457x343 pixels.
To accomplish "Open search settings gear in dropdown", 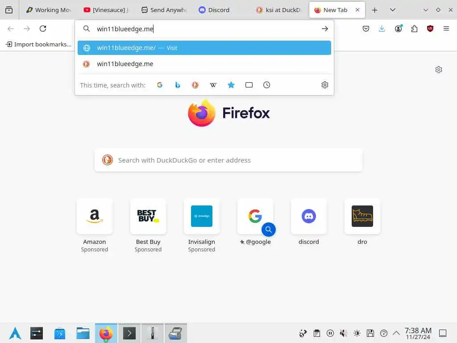I will point(325,85).
